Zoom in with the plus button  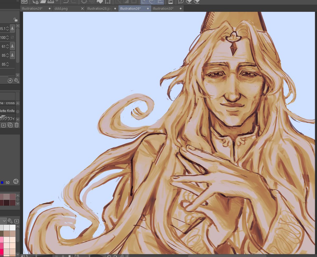pos(63,256)
